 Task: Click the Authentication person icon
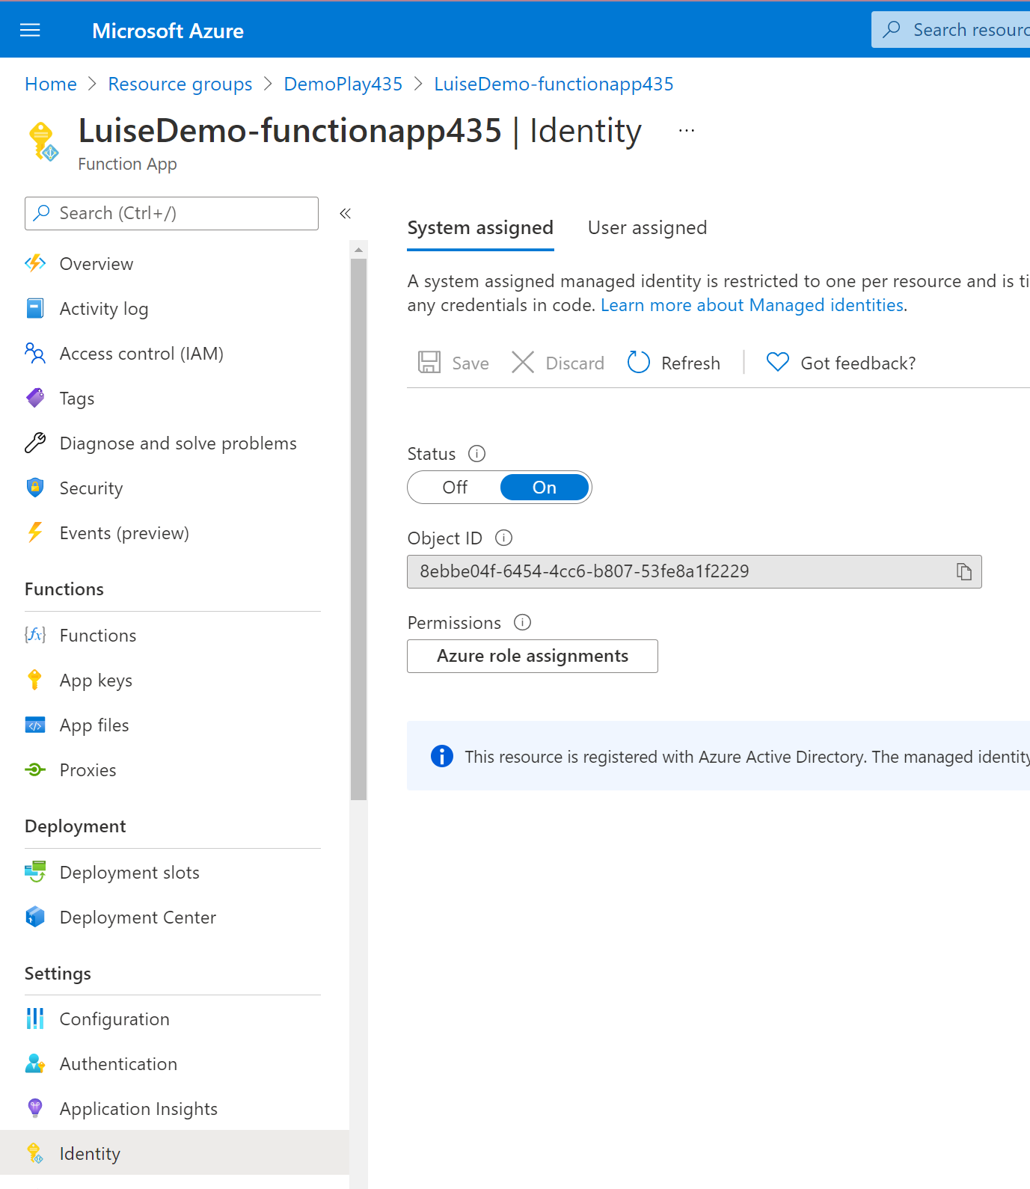click(35, 1063)
